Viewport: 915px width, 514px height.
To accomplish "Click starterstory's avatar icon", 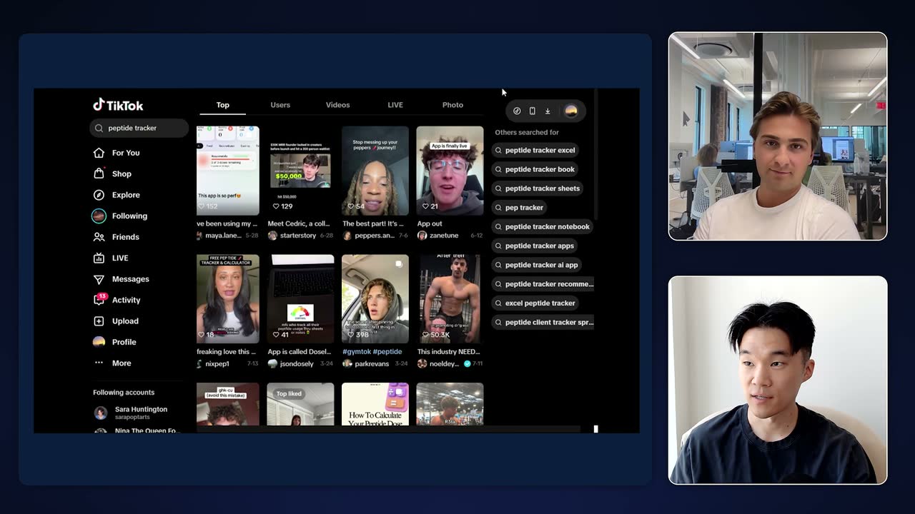I will pos(272,236).
